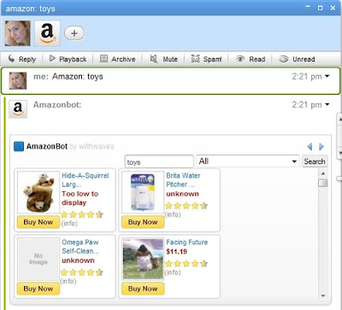Open the Facing Future product link

click(x=187, y=243)
